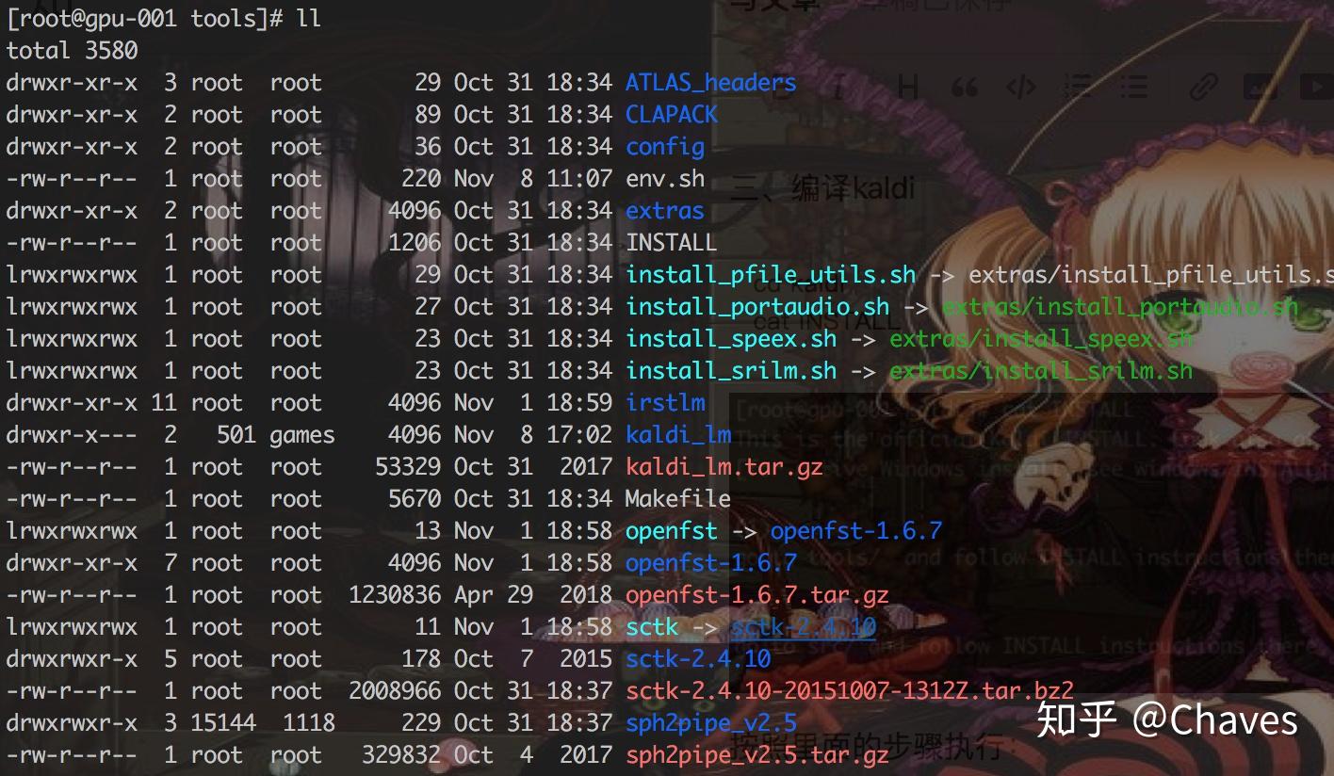Viewport: 1334px width, 776px height.
Task: Click the 知乎 @Chaves watermark
Action: 1167,719
